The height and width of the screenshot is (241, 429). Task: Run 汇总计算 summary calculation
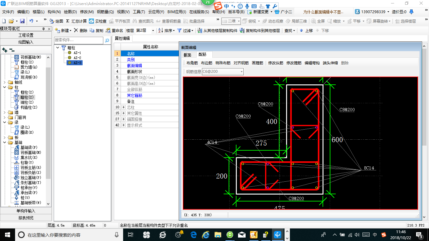click(x=76, y=21)
